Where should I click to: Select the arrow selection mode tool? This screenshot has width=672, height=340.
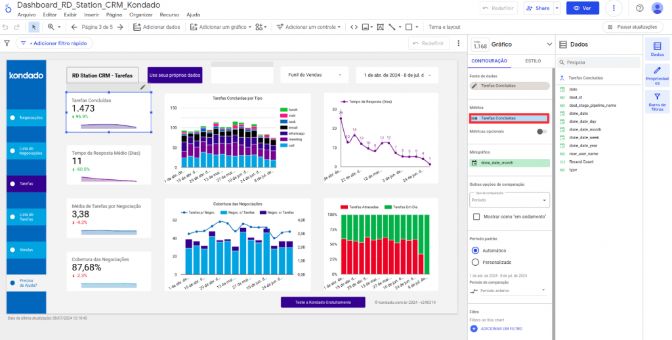click(33, 27)
